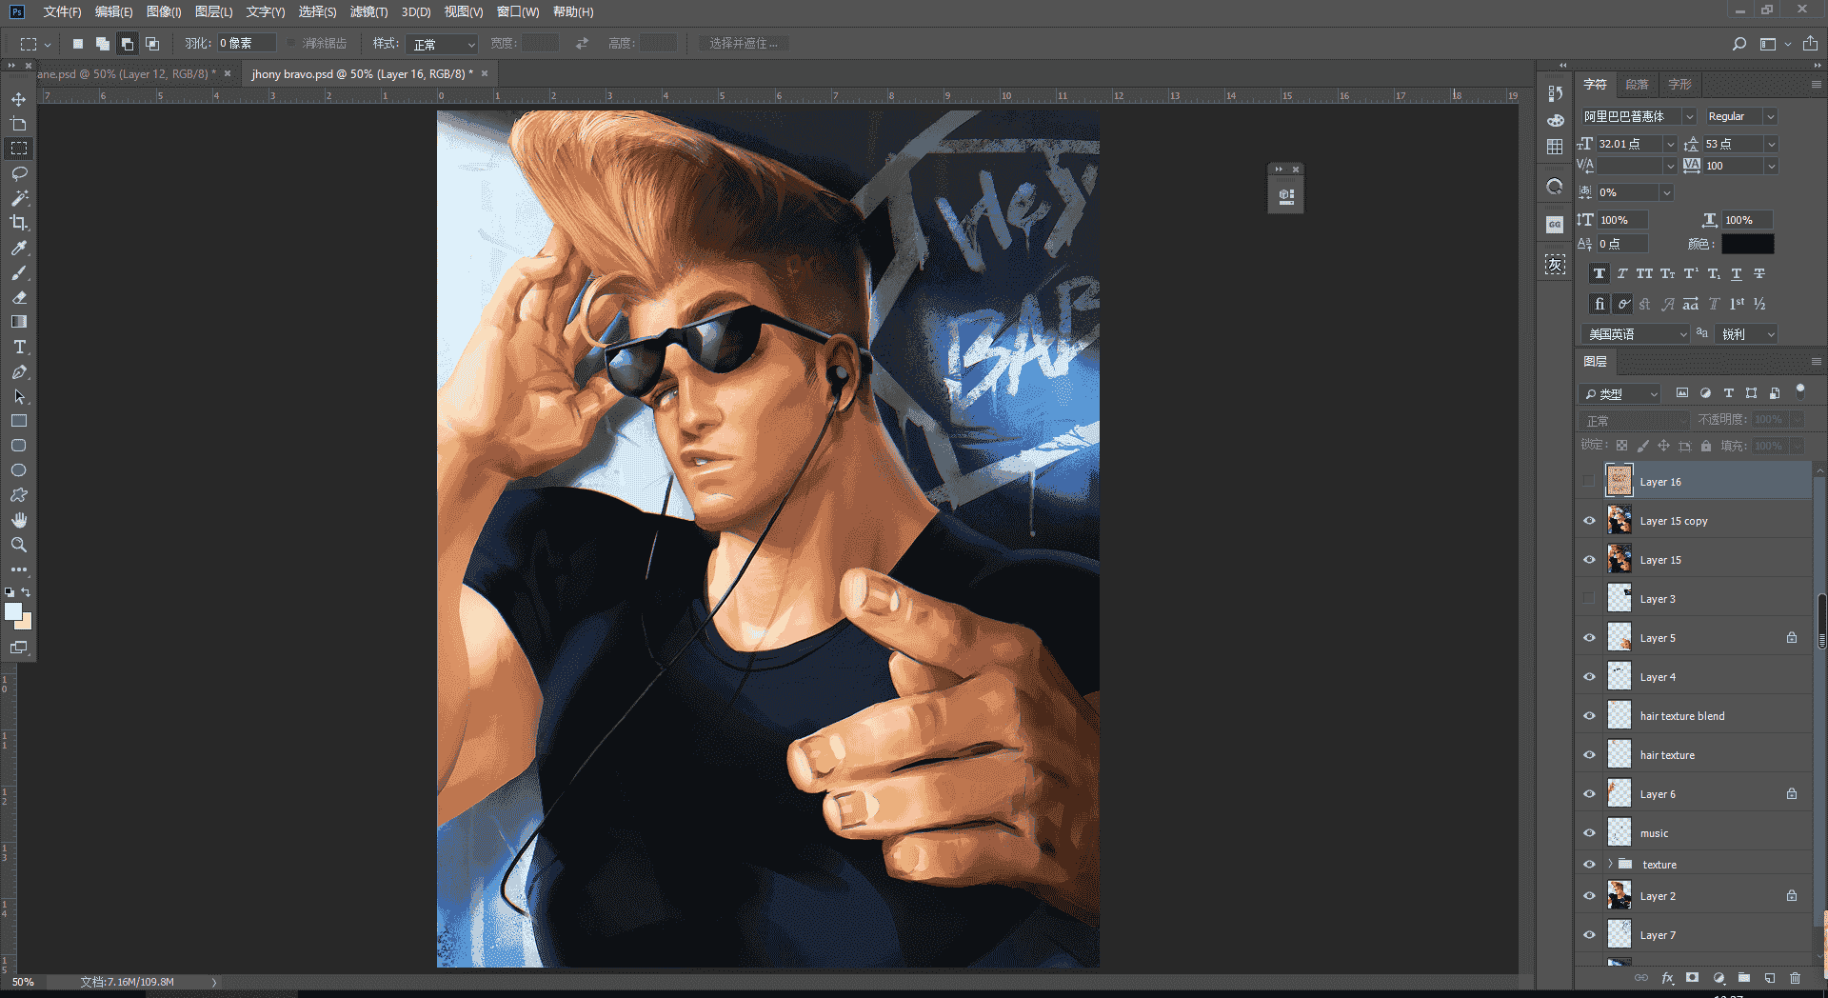
Task: Toggle visibility of hair texture layer
Action: click(1589, 755)
